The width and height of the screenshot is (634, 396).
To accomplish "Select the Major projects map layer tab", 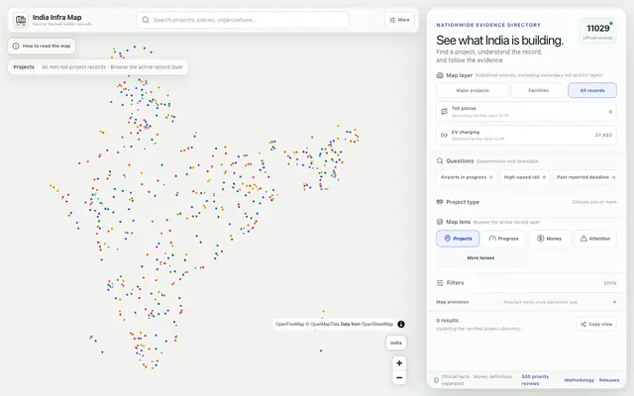I will pyautogui.click(x=473, y=90).
